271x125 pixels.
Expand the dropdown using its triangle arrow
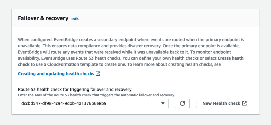point(163,103)
